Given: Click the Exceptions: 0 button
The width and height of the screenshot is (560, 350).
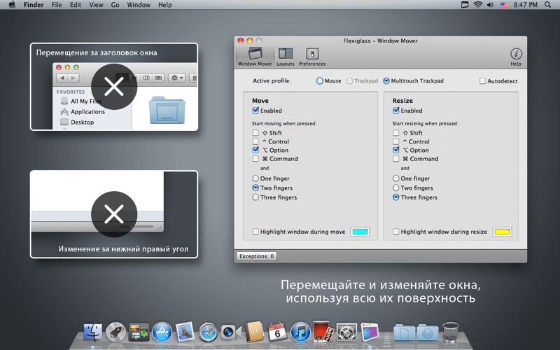Looking at the screenshot, I should click(x=256, y=256).
